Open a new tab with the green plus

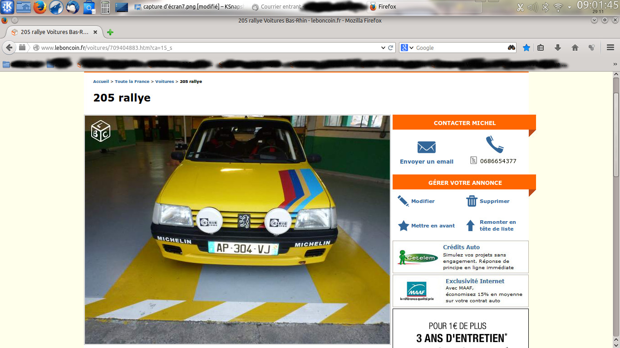tap(110, 32)
